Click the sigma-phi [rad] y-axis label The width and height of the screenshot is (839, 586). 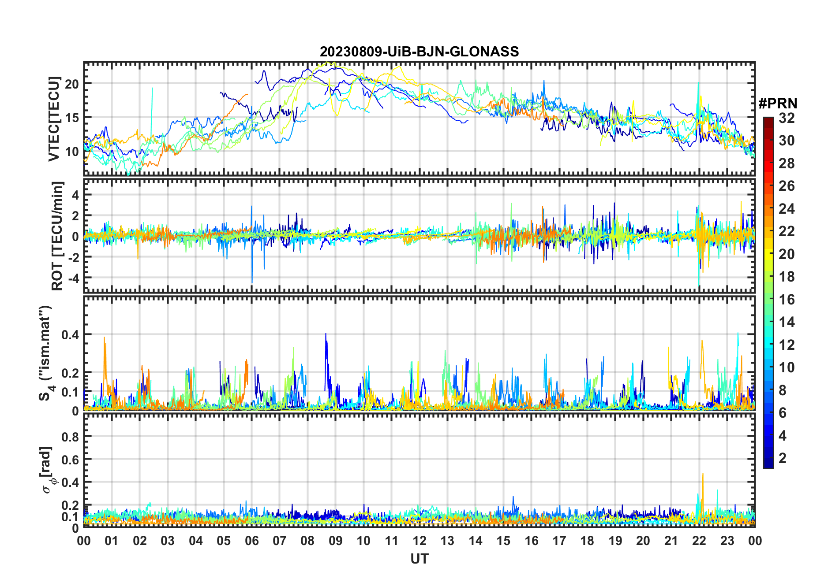(48, 470)
